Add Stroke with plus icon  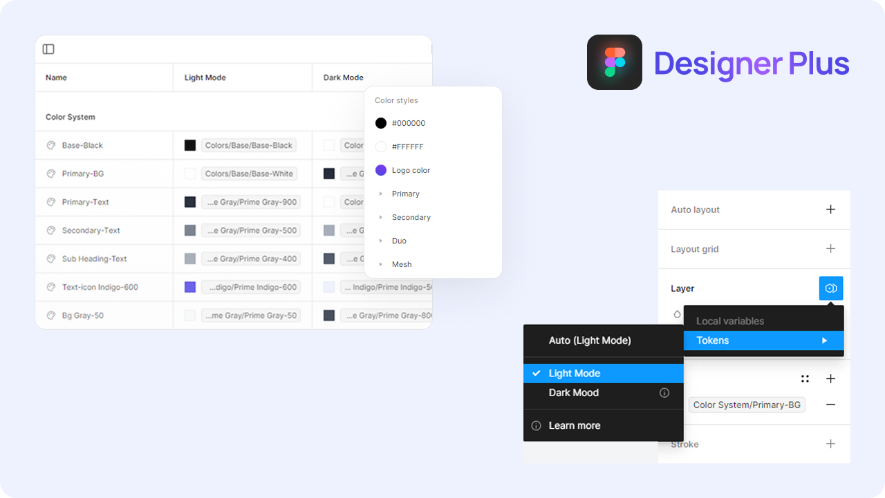831,444
